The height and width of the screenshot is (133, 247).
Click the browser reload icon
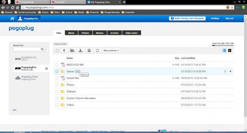click(13, 7)
